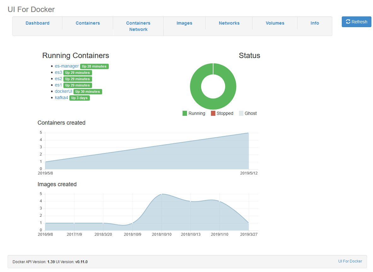Click the 'Stopped' legend label

pos(225,113)
